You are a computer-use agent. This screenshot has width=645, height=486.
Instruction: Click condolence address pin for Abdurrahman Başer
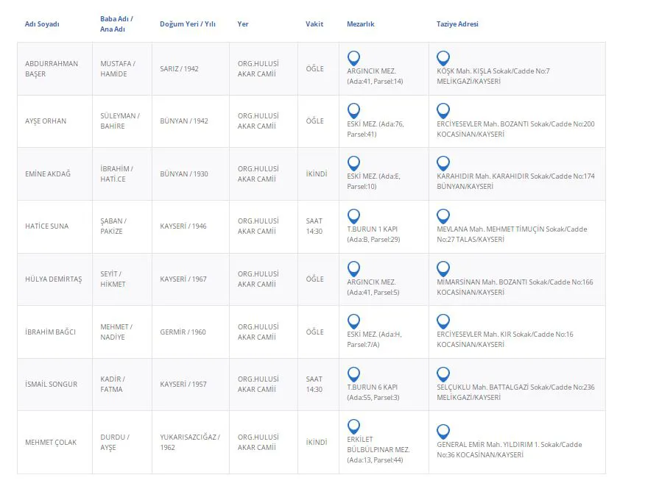(x=443, y=58)
